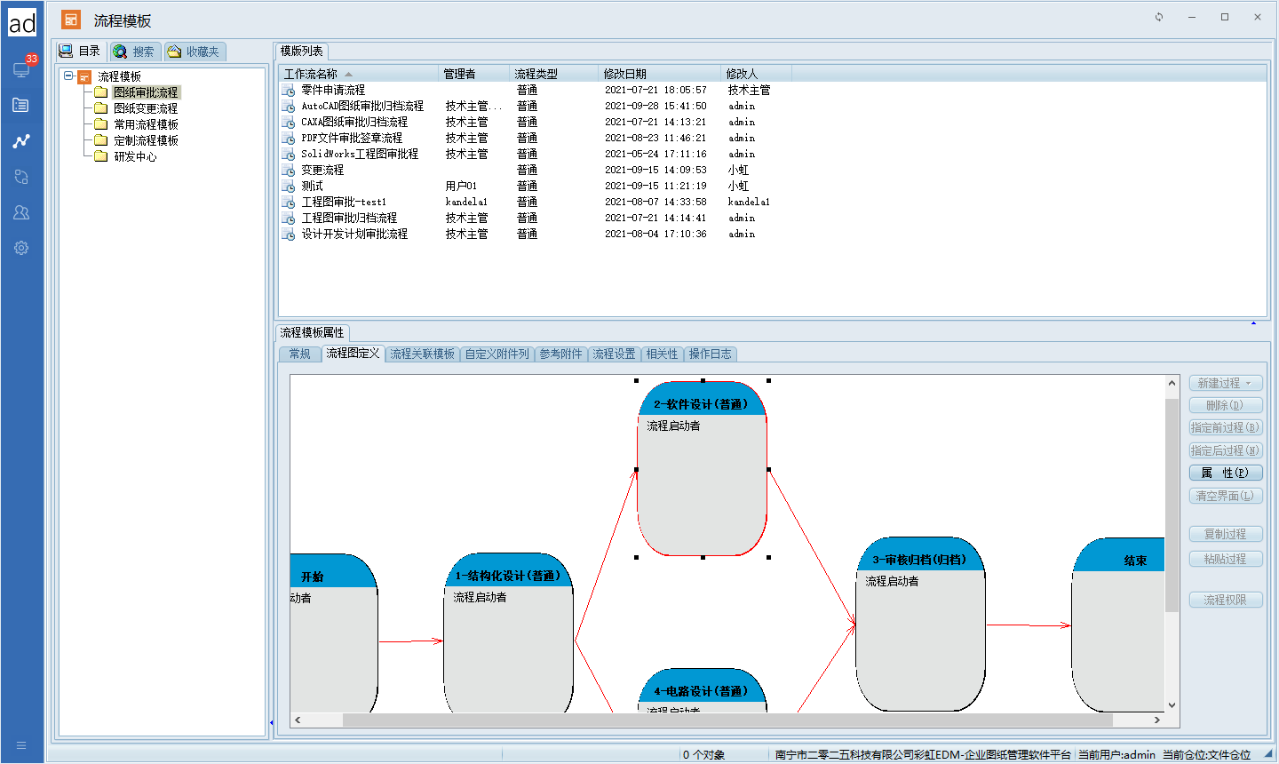This screenshot has height=764, width=1279.
Task: Sort by 管理者 column header
Action: click(x=475, y=74)
